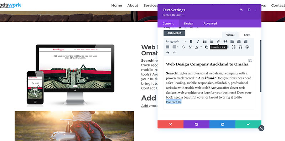Open the Advanced tab in Text Settings
Image resolution: width=285 pixels, height=141 pixels.
[210, 23]
